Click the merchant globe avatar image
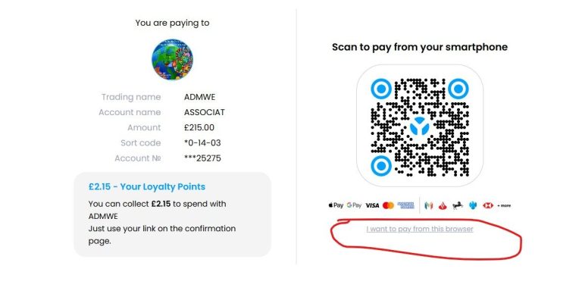The height and width of the screenshot is (297, 582). [172, 59]
